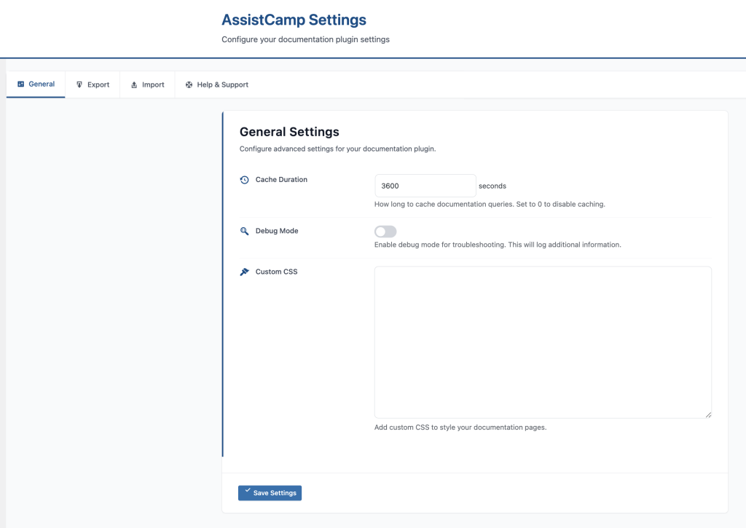Enable the Debug Mode toggle switch
The image size is (746, 528).
385,232
